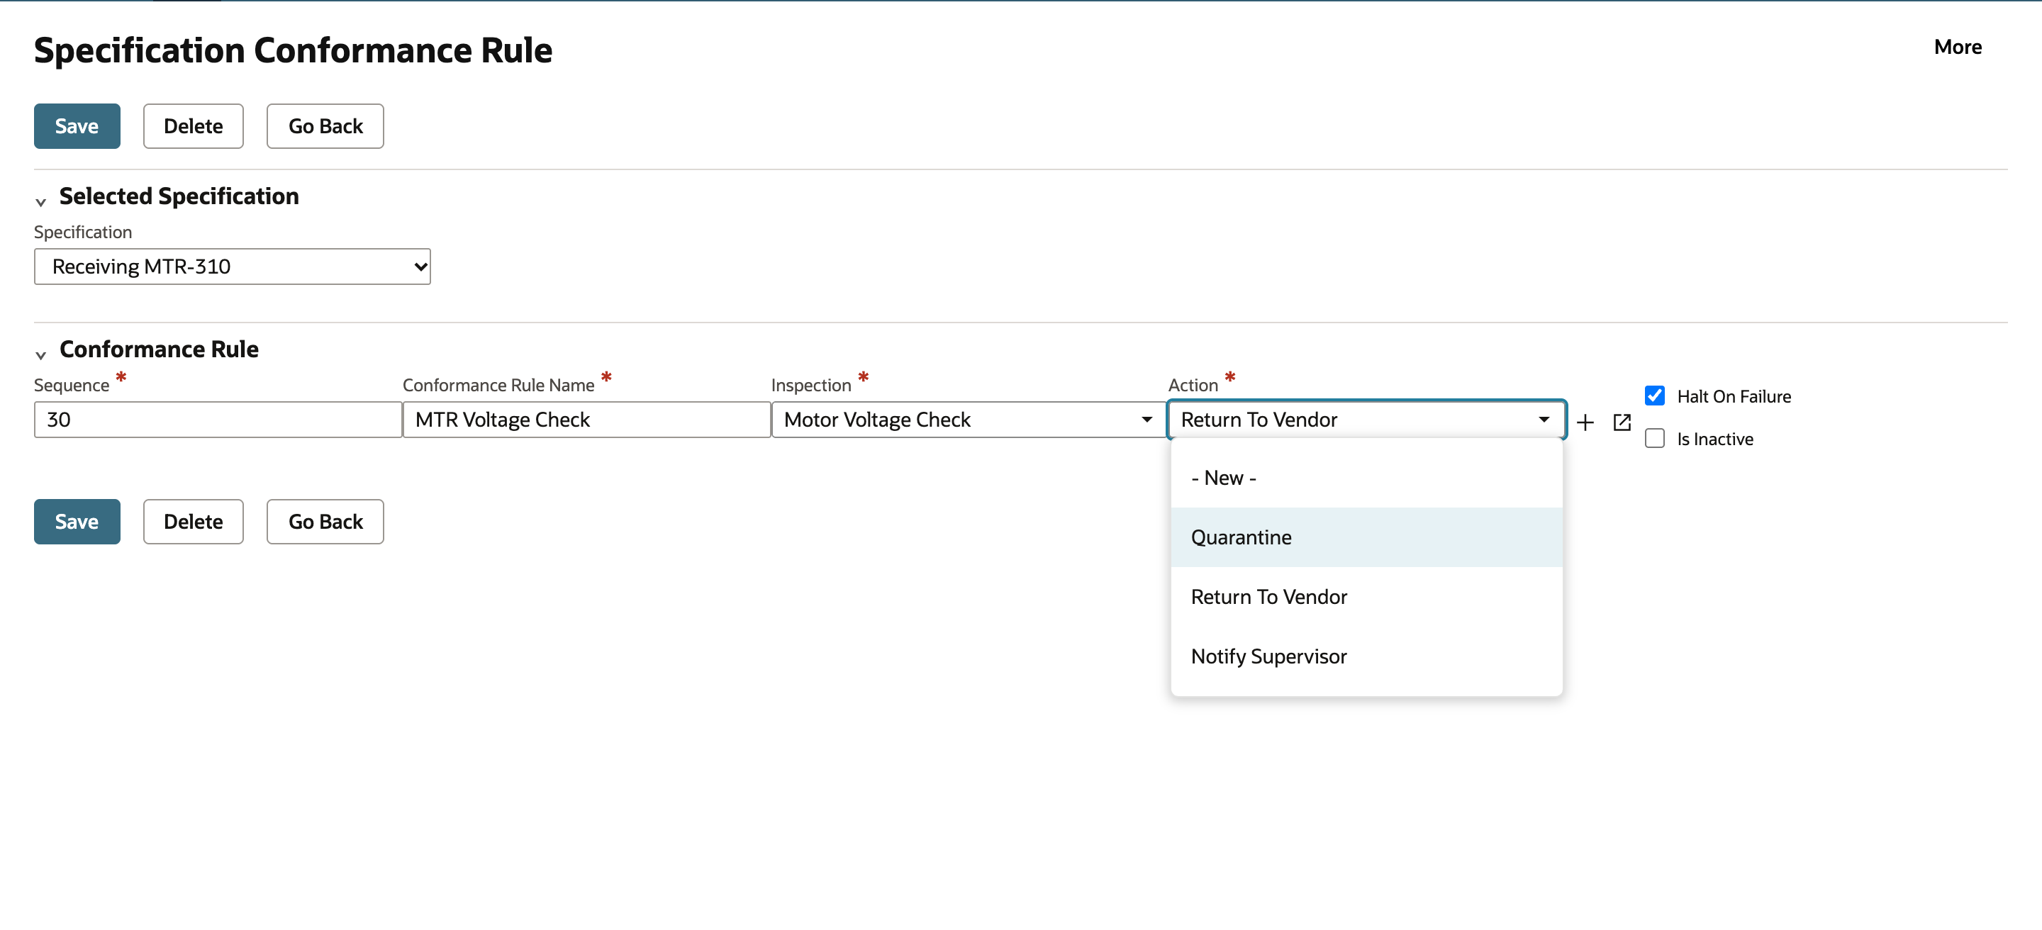Collapse the Action dropdown field
2042x930 pixels.
tap(1366, 419)
